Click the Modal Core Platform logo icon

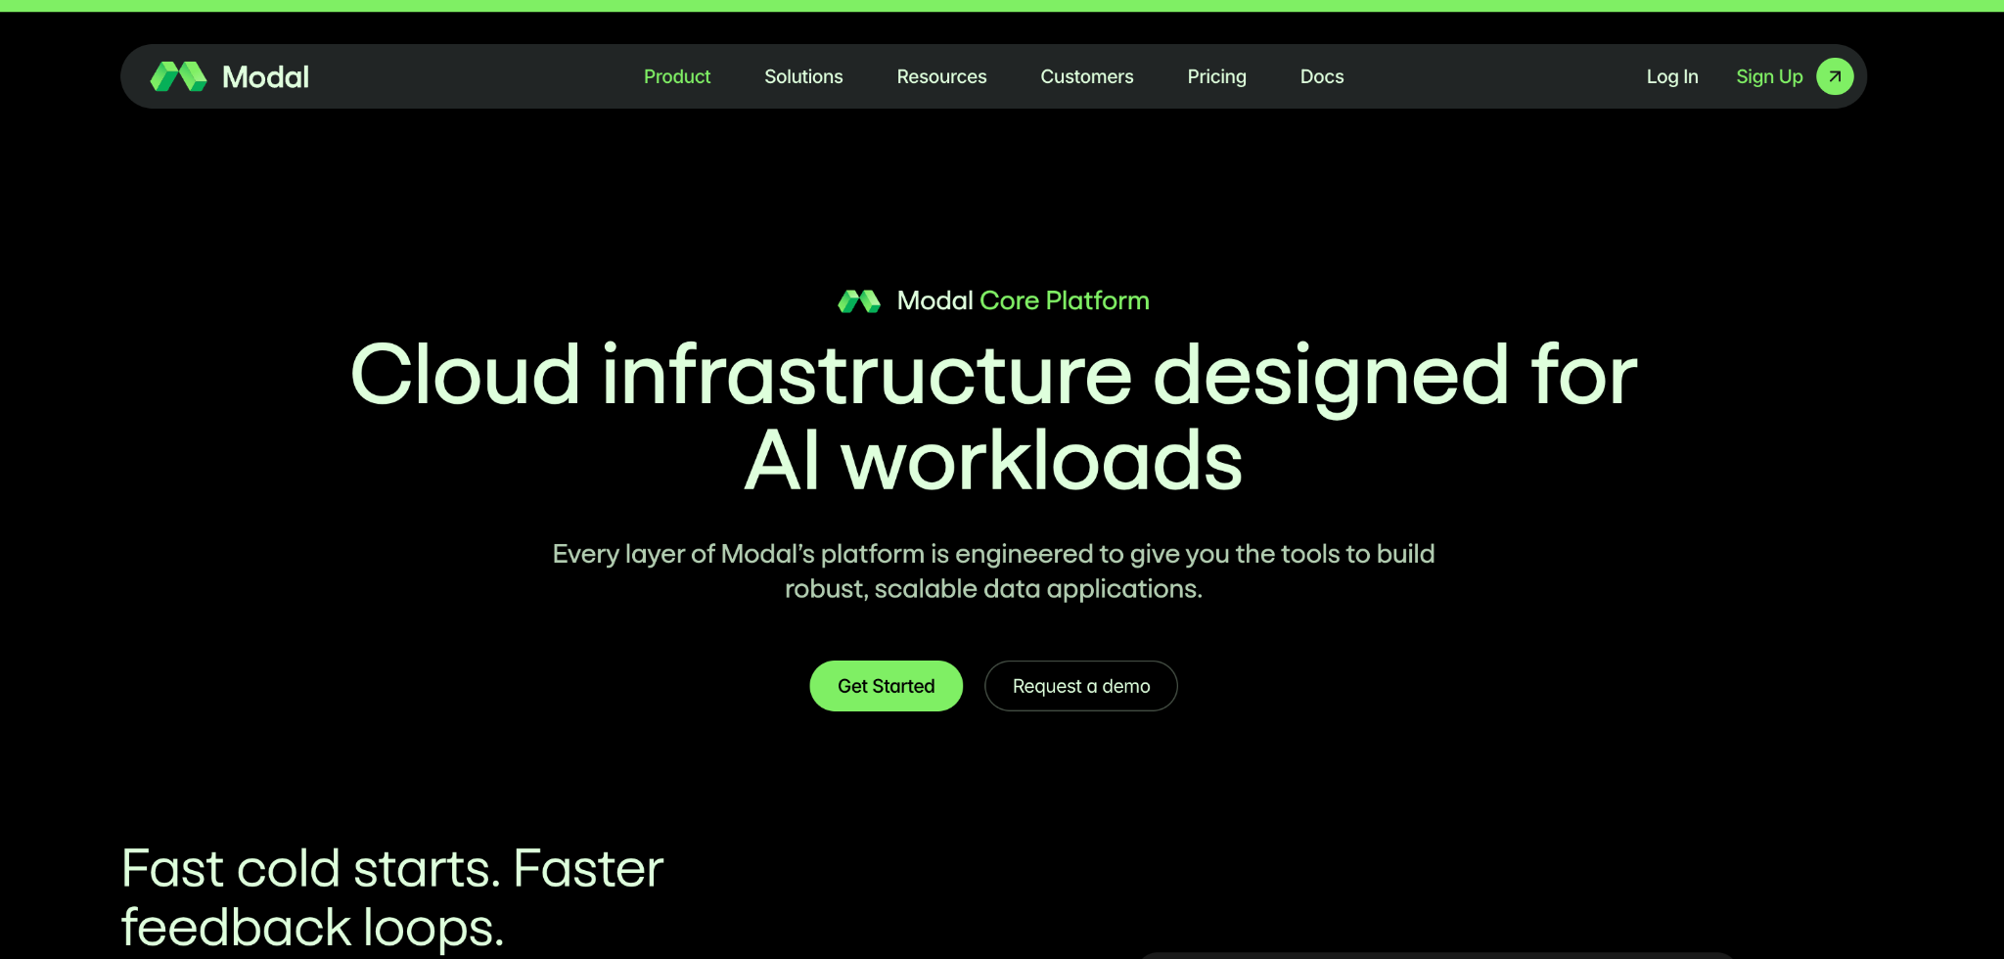click(x=859, y=301)
